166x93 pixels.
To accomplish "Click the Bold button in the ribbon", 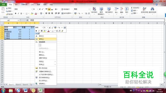I will [x=16, y=14].
